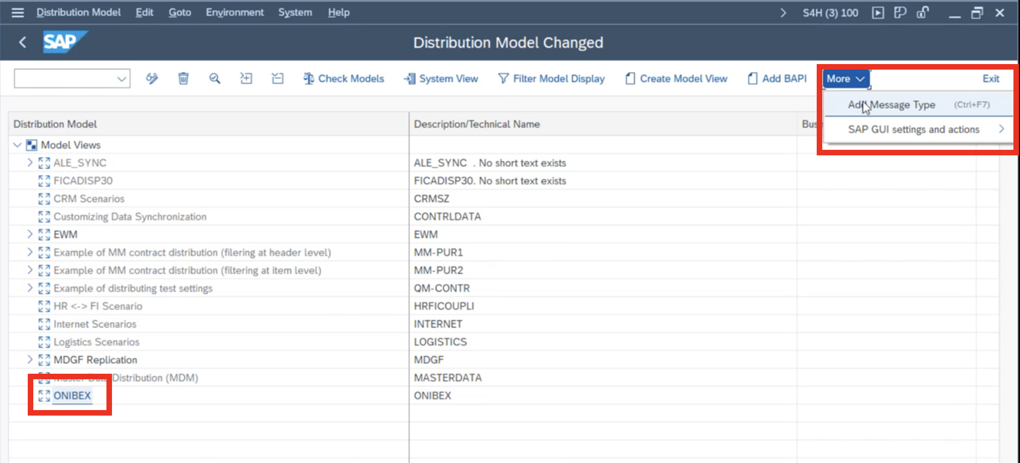Click the play-box icon in title bar
The image size is (1020, 463).
coord(878,13)
